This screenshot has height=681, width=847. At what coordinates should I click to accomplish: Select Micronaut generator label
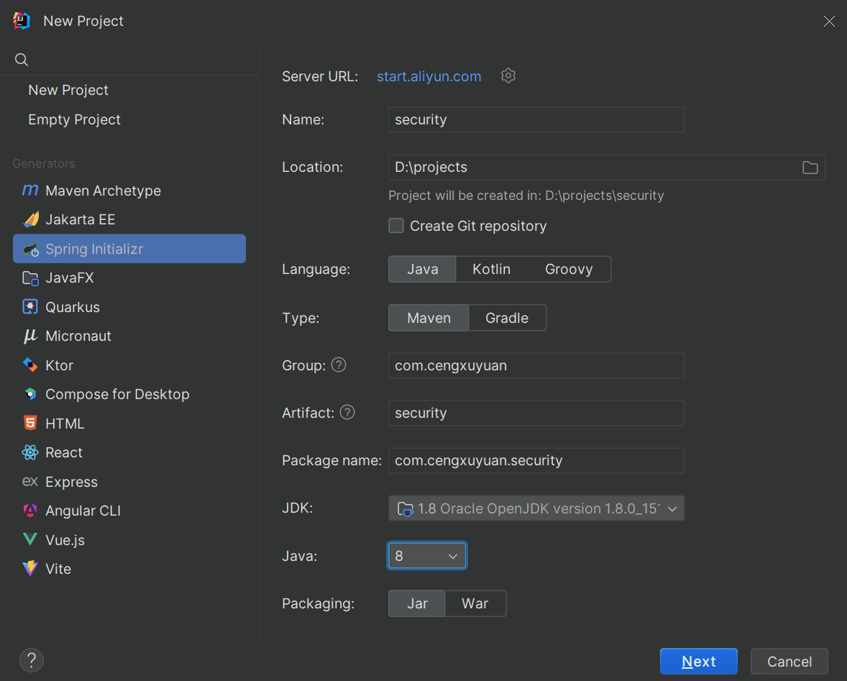click(x=78, y=336)
